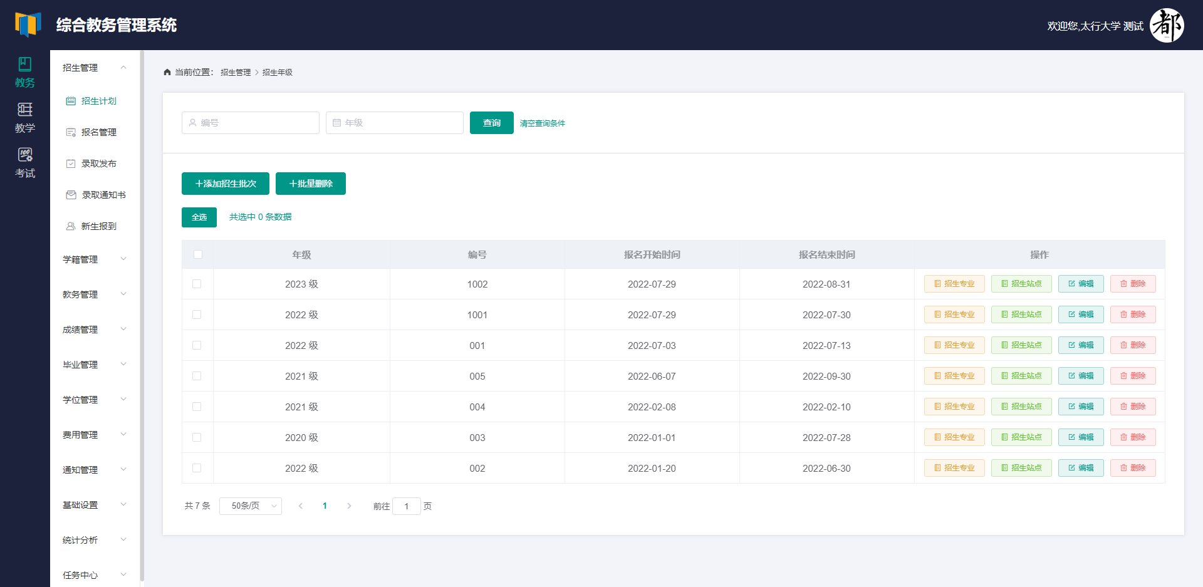
Task: Open the 50条/页 page size dropdown
Action: click(x=251, y=506)
